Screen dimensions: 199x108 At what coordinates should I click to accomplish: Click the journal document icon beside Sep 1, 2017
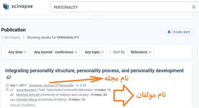pyautogui.click(x=7, y=85)
